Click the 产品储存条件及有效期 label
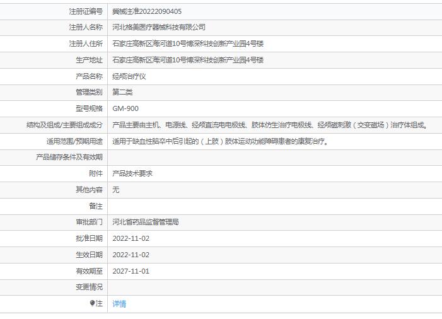This screenshot has height=319, width=442. click(x=69, y=157)
